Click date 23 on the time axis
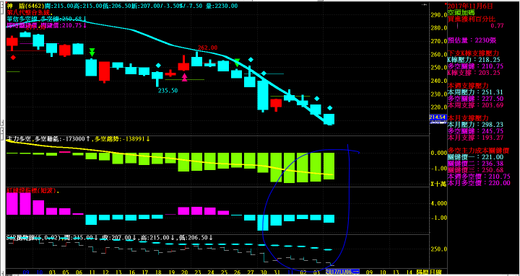This screenshot has height=276, width=520. [197, 272]
